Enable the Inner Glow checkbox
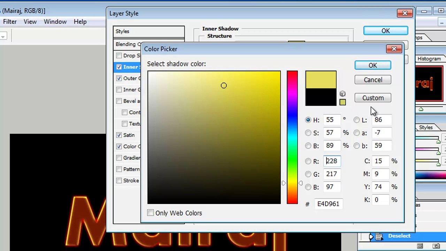 pos(119,90)
